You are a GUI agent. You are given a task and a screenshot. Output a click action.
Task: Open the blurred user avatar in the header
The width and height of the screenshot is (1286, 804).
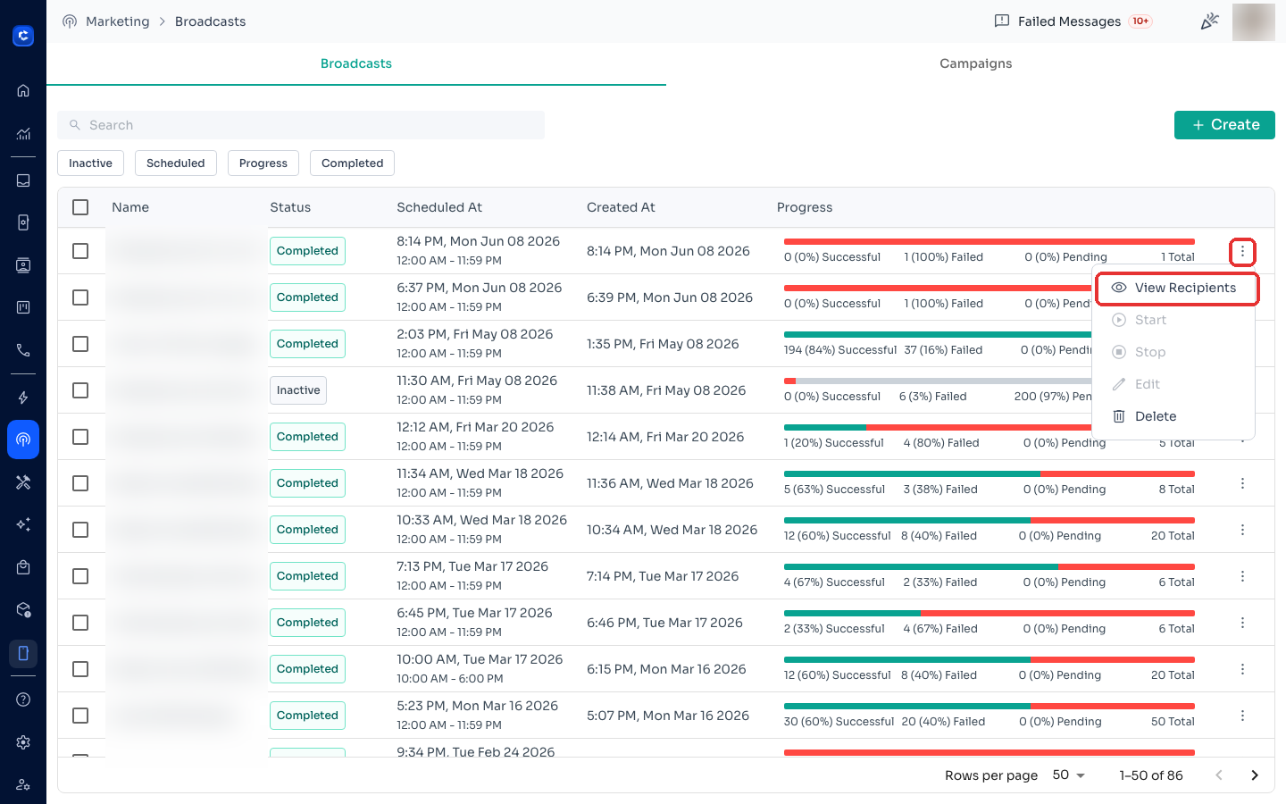click(1253, 21)
